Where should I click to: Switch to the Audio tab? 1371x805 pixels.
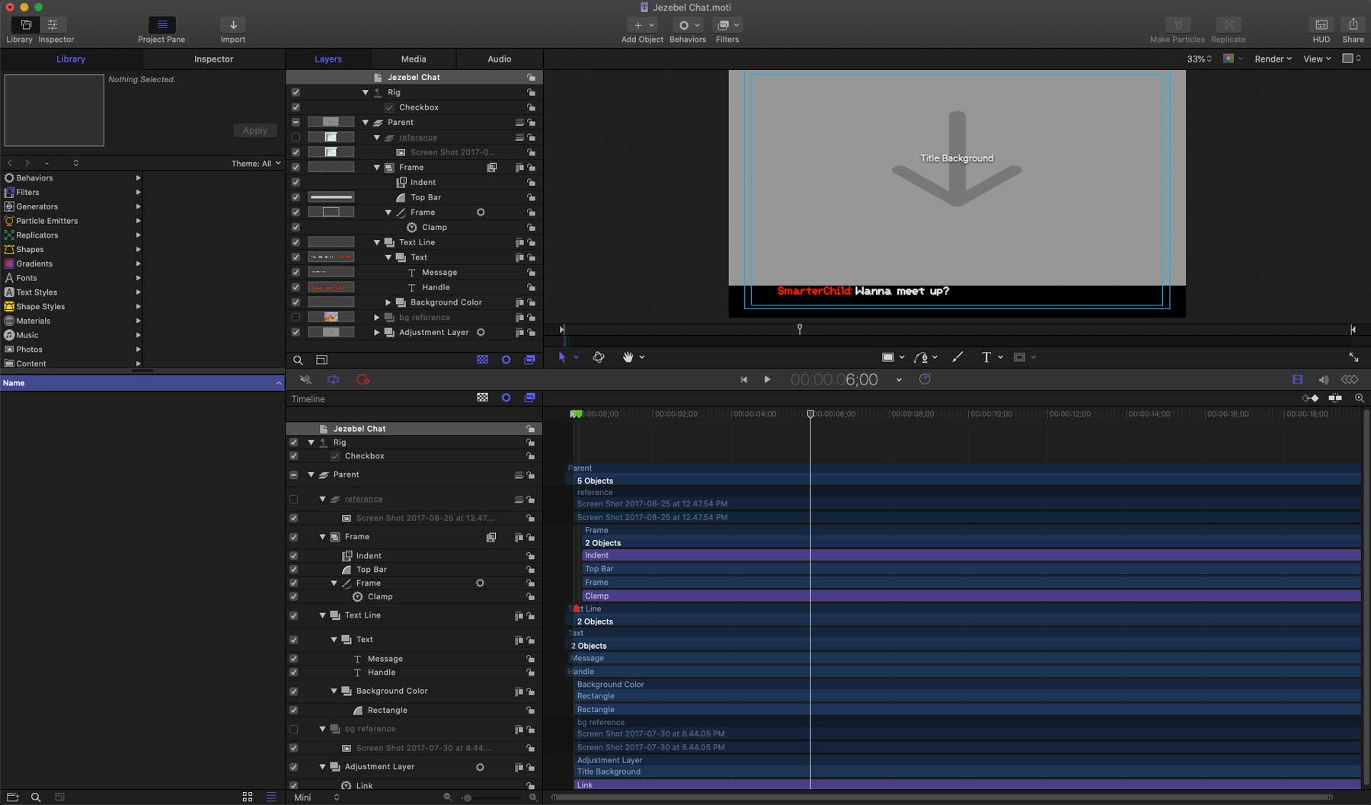500,59
